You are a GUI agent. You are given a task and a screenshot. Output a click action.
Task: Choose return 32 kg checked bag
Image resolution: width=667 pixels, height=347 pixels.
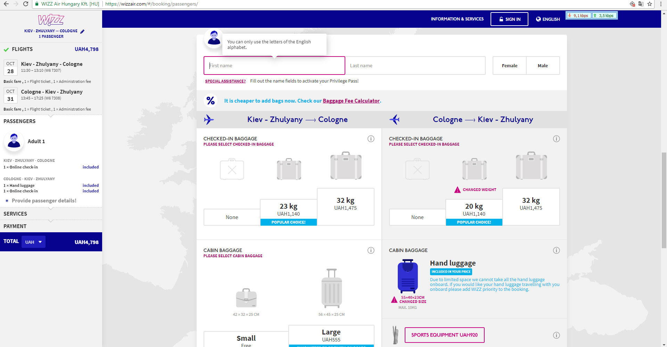click(531, 207)
